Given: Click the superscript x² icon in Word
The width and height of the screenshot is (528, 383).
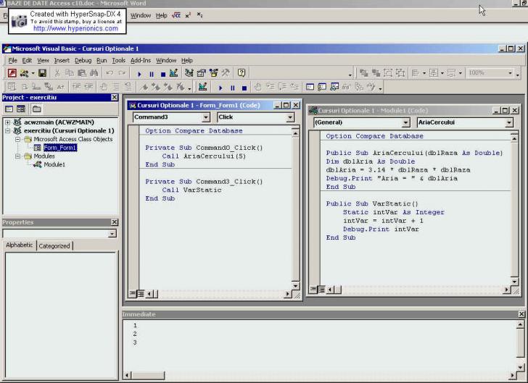Looking at the screenshot, I should coord(188,15).
